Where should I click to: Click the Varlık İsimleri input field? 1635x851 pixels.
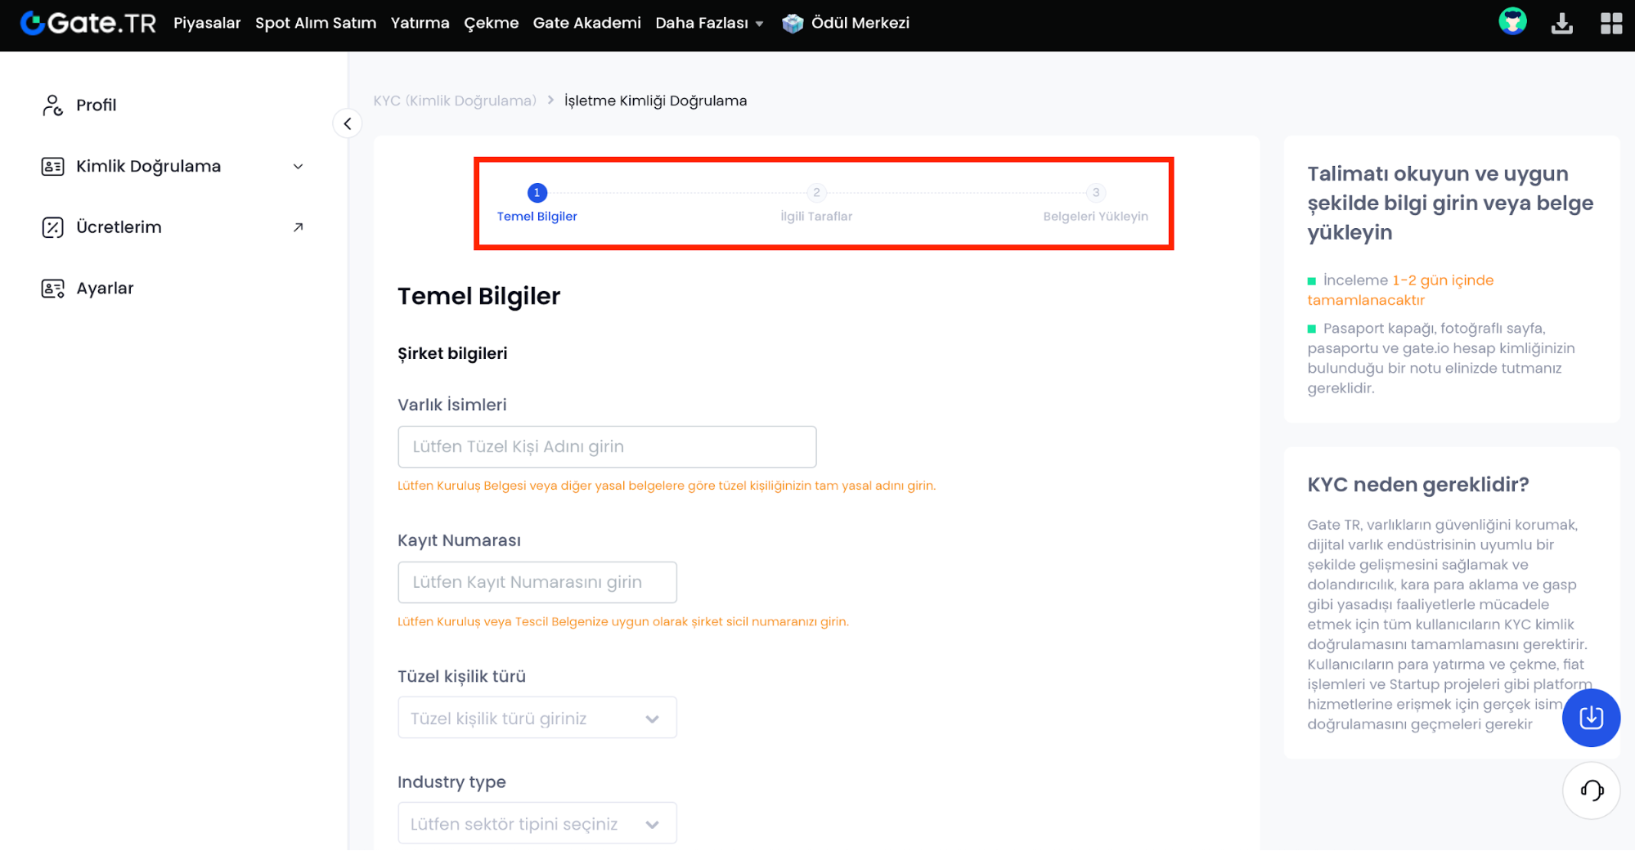coord(607,446)
